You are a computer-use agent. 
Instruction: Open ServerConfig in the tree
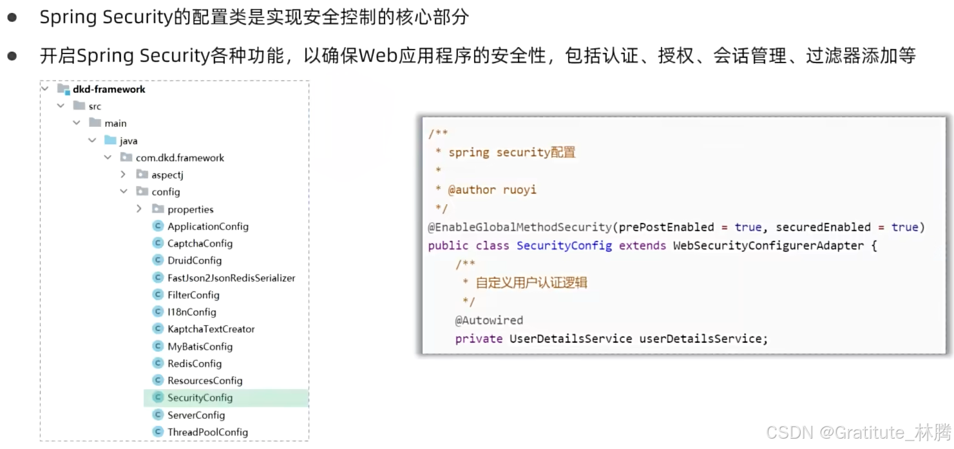click(x=196, y=415)
